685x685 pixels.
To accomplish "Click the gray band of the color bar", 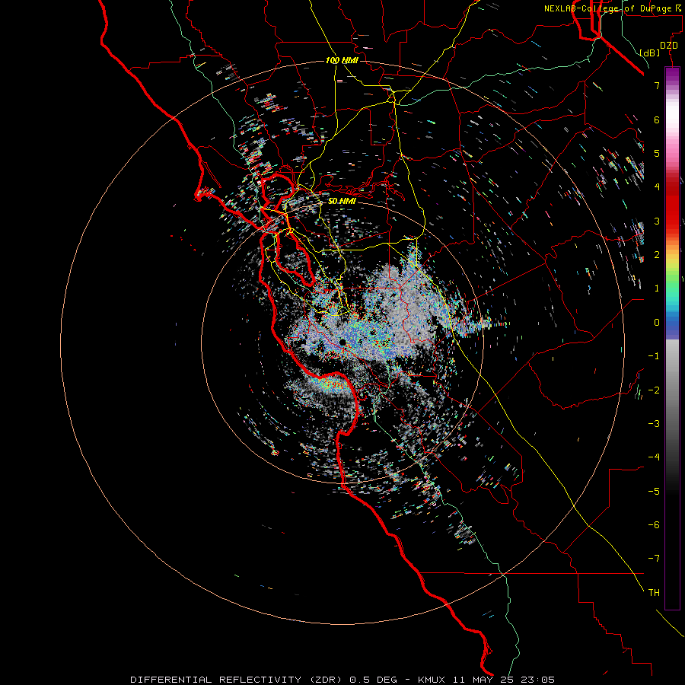I will coord(672,380).
